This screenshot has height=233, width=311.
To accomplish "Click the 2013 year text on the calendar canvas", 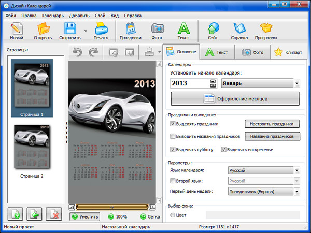I will tap(145, 83).
